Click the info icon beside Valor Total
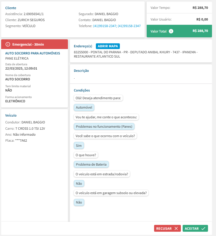The width and height of the screenshot is (216, 236). pos(171,31)
